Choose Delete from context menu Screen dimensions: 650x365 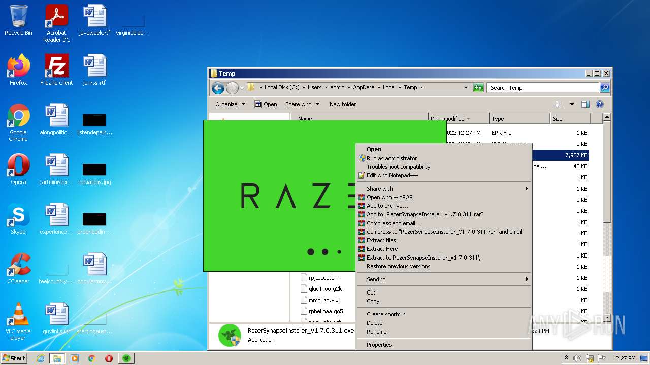(444, 323)
